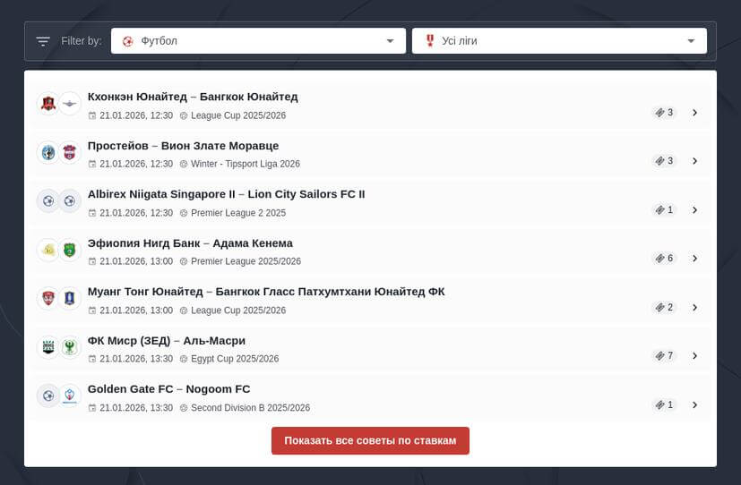Click Муанг Тонг Юнайтед red team logo
Viewport: 741px width, 485px height.
point(47,299)
